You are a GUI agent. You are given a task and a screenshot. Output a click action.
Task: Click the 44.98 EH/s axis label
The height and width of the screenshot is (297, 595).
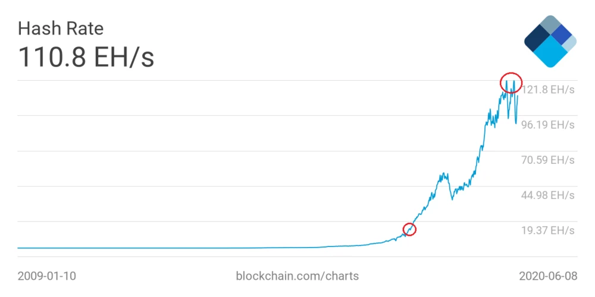pos(547,195)
